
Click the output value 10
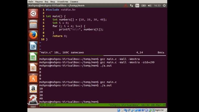click(41, 89)
